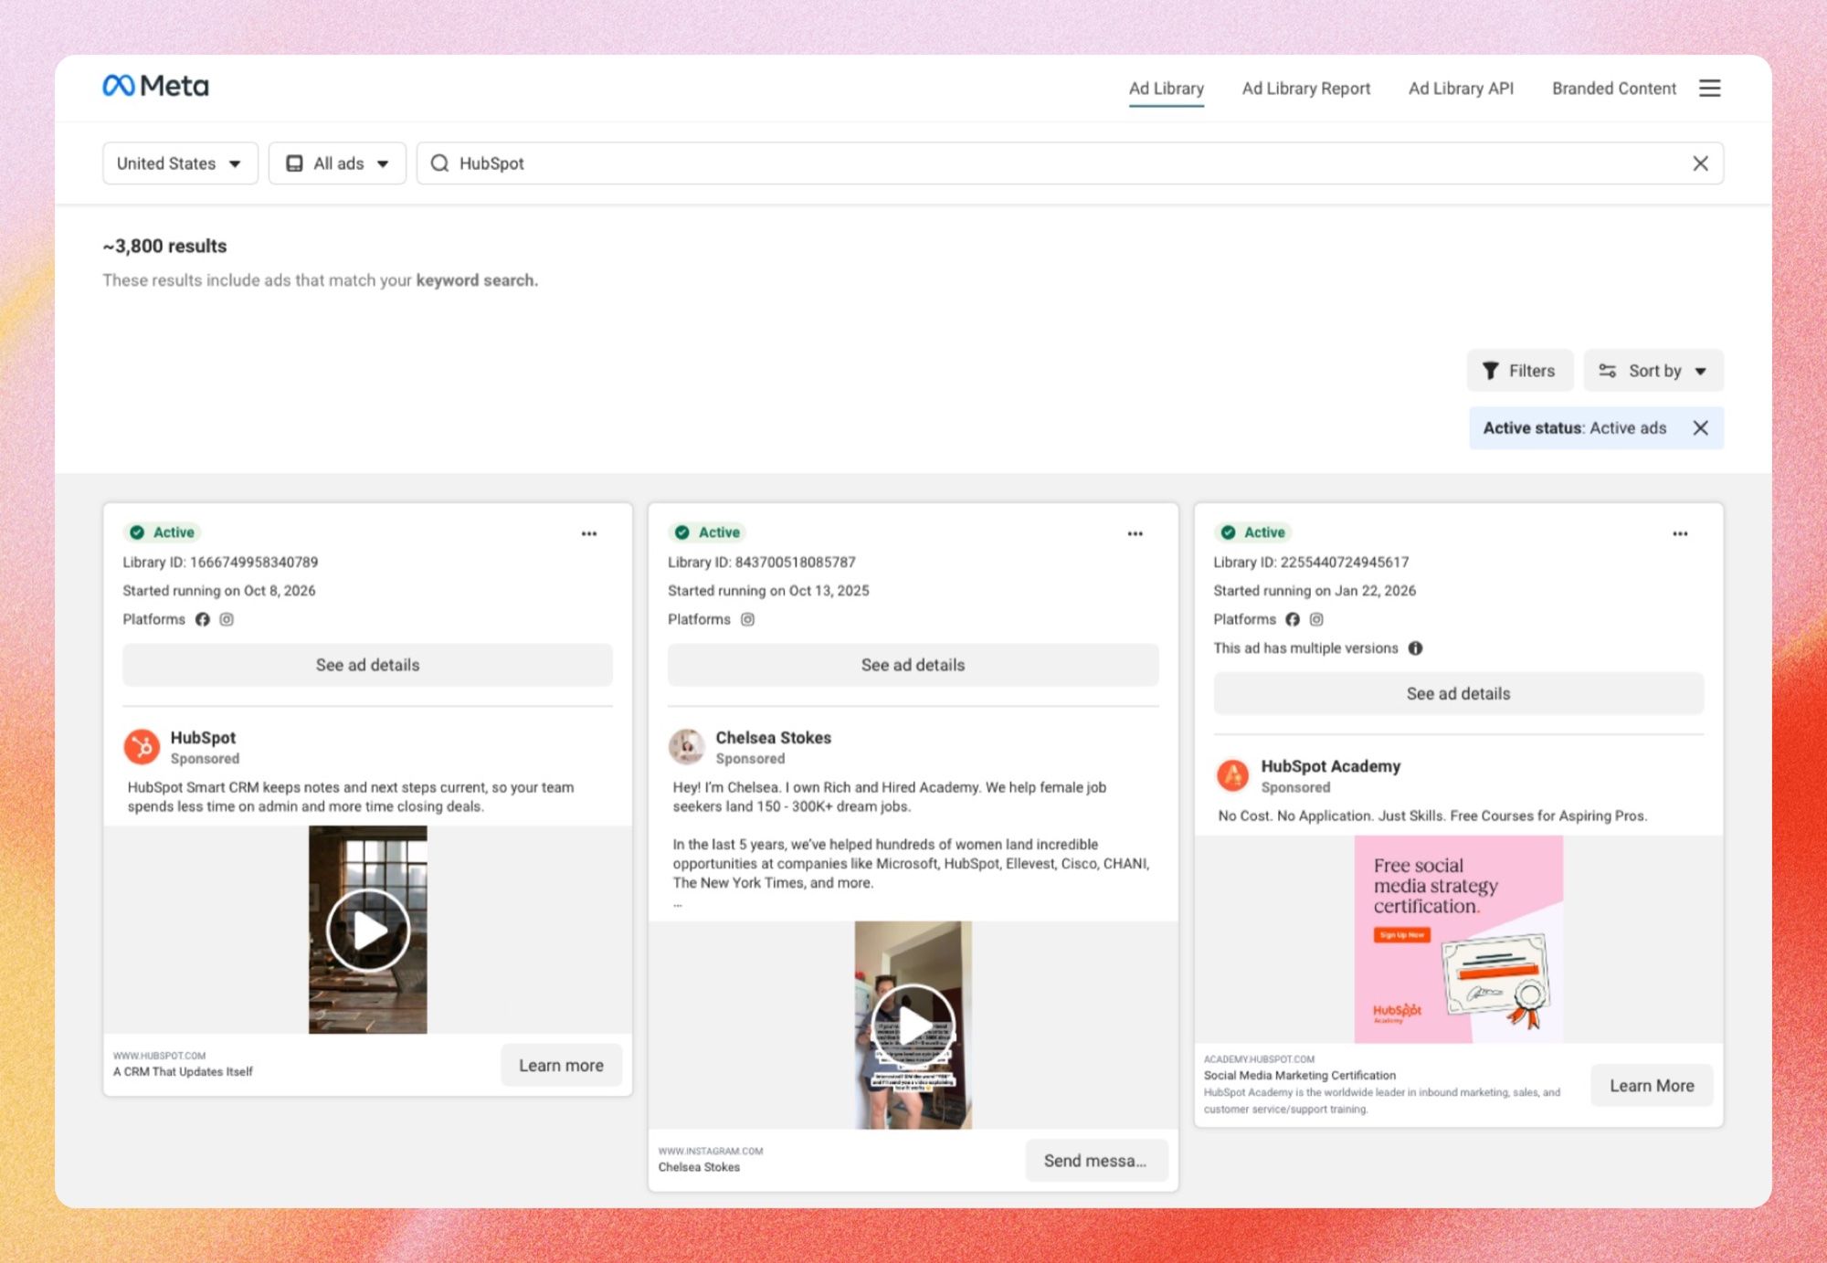Click into the HubSpot search field
Viewport: 1827px width, 1263px height.
coord(1070,163)
